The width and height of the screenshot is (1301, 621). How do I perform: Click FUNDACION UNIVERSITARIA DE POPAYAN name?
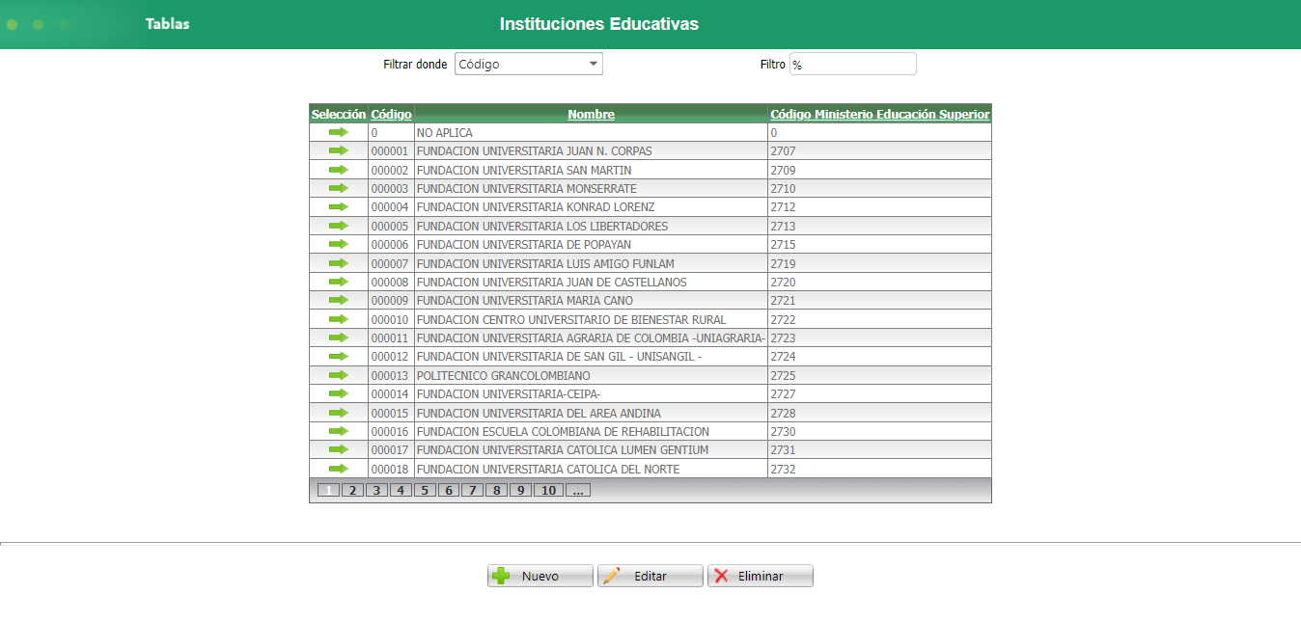[x=524, y=245]
